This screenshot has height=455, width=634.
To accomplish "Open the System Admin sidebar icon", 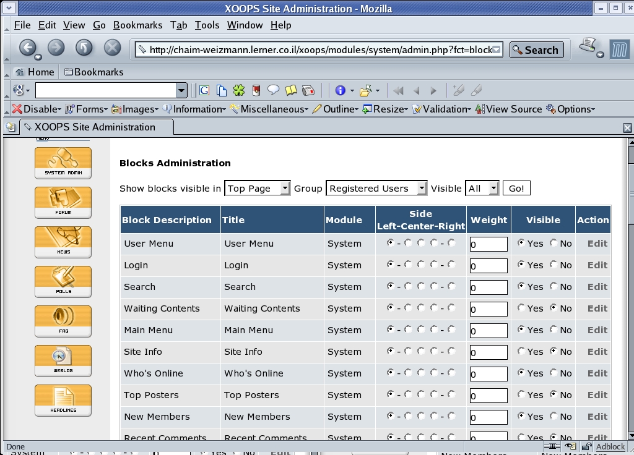I will [63, 163].
